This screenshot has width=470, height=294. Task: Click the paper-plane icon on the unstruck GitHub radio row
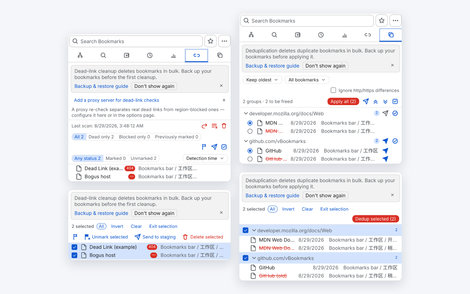click(385, 151)
